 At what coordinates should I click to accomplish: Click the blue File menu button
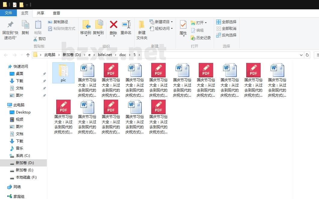[8, 13]
